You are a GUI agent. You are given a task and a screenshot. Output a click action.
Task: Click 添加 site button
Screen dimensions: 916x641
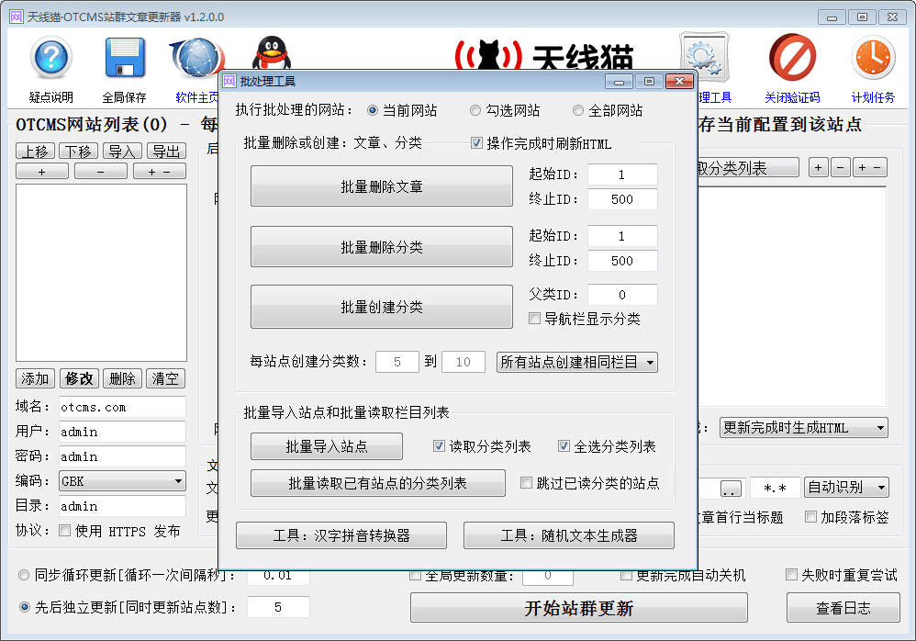pos(35,378)
